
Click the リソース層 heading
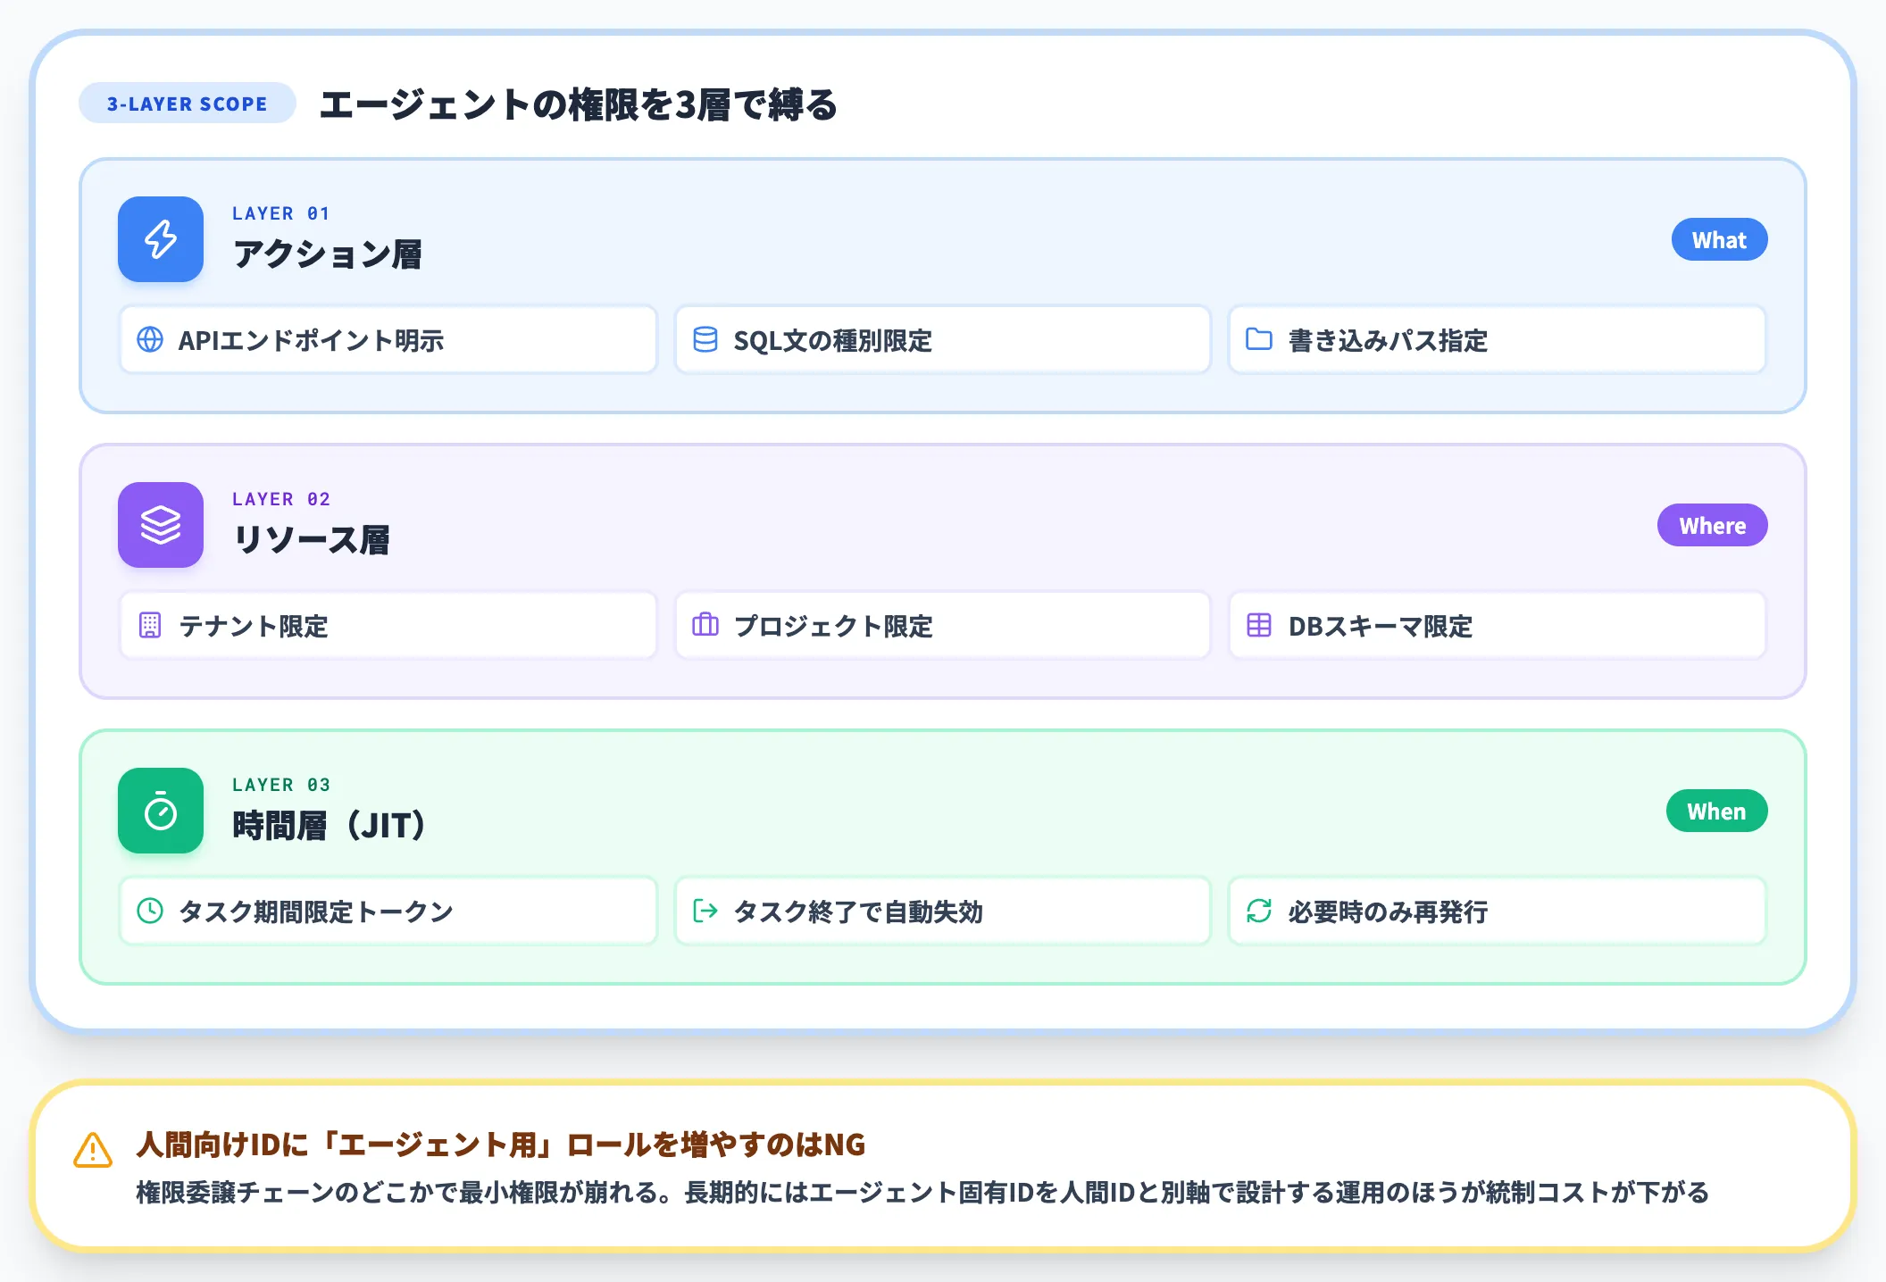pos(311,540)
